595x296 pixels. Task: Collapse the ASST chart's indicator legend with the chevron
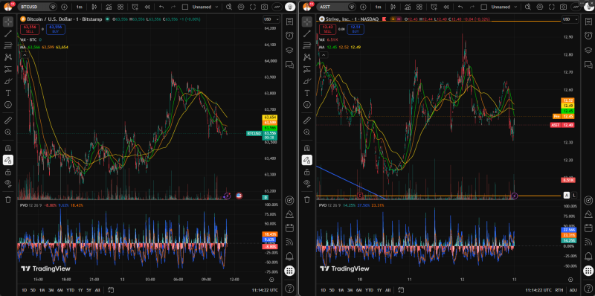point(324,55)
